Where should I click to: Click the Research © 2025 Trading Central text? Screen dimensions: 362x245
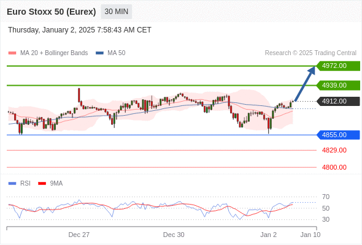pos(310,53)
